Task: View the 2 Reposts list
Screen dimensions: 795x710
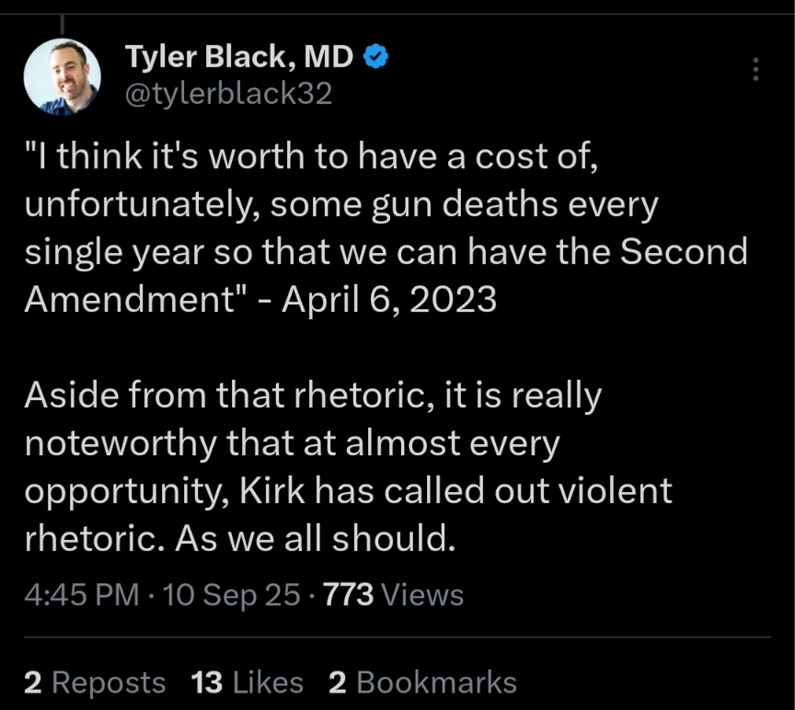Action: [x=95, y=682]
